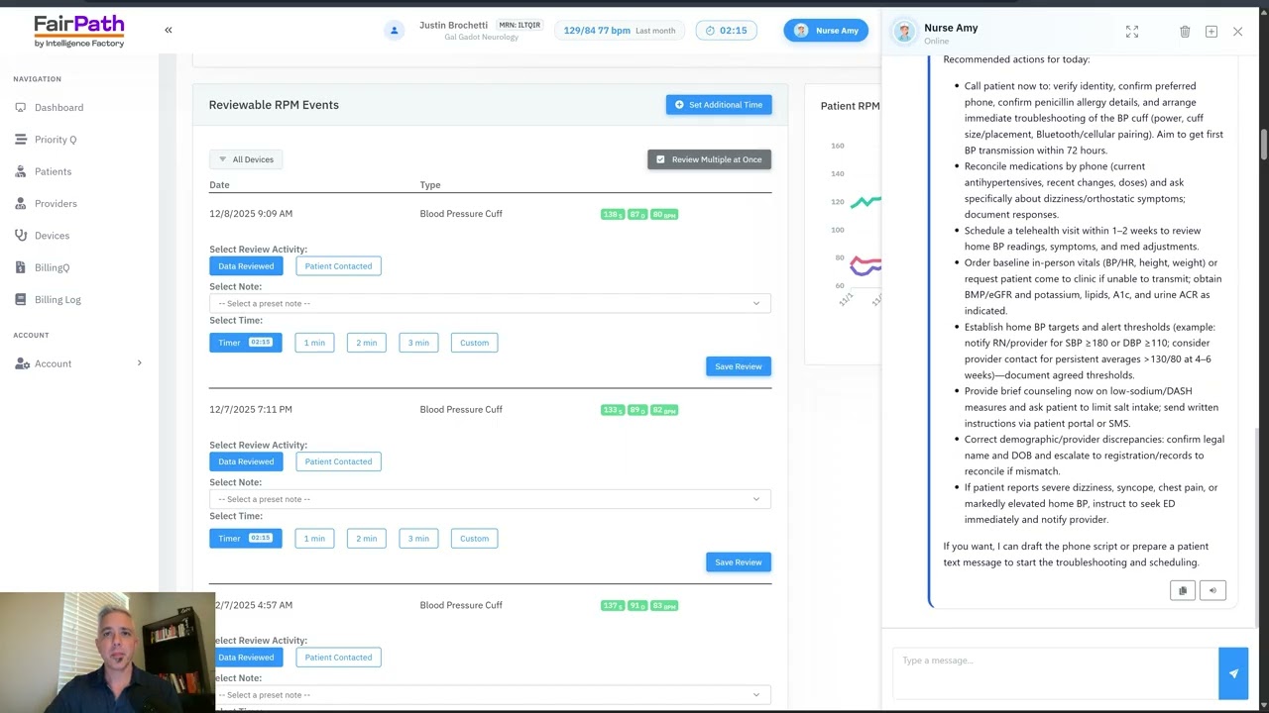
Task: Play the response aloud with the speaker icon
Action: pos(1212,590)
